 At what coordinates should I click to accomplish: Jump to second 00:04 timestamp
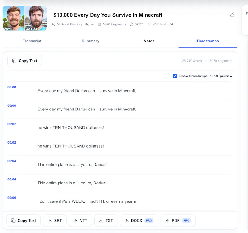coord(12,179)
